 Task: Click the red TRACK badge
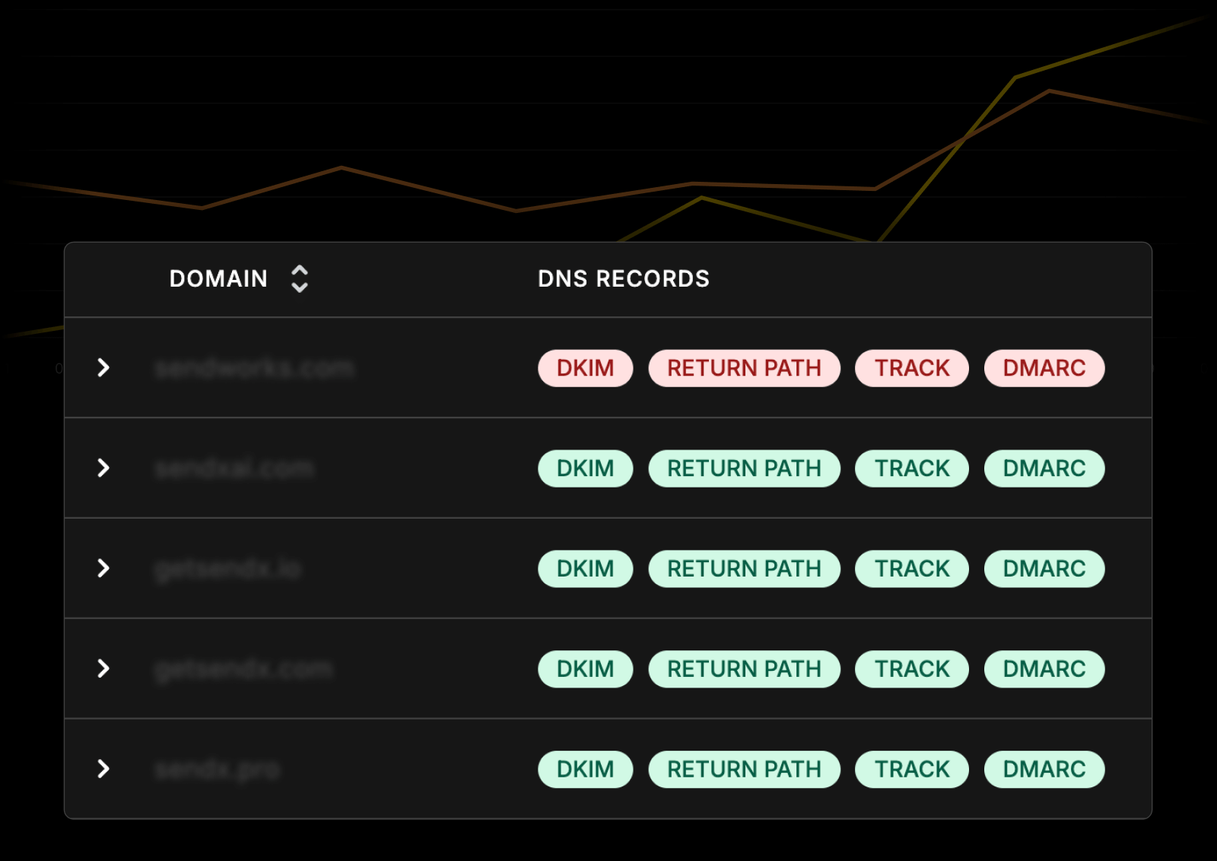tap(911, 368)
